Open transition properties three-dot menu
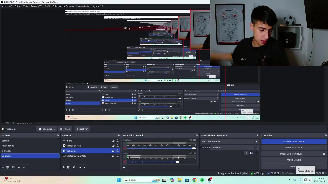Screen dimensions: 328x184 (x=256, y=153)
